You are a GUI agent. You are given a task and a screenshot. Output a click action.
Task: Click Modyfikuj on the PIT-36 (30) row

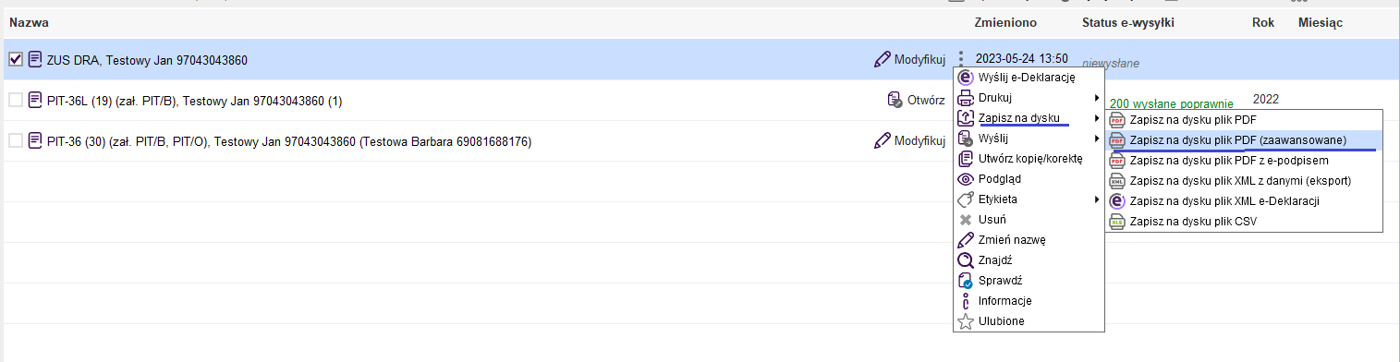(x=909, y=140)
